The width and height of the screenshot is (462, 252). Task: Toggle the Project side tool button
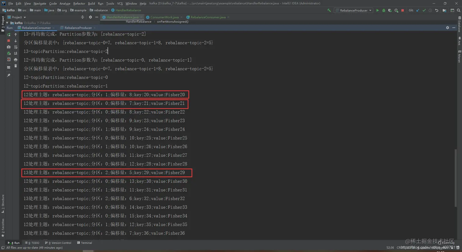(x=3, y=24)
